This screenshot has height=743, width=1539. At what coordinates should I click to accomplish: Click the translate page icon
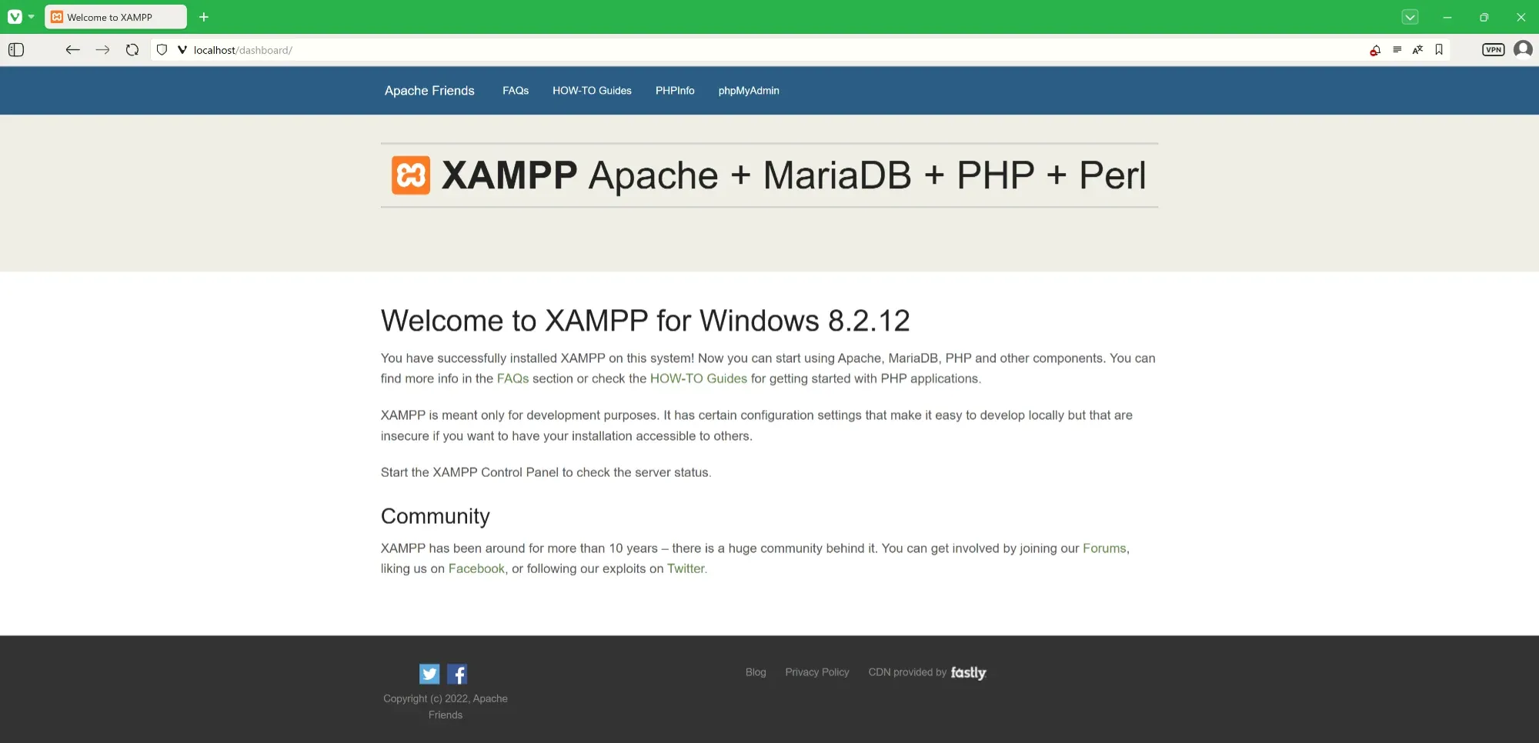(x=1417, y=50)
